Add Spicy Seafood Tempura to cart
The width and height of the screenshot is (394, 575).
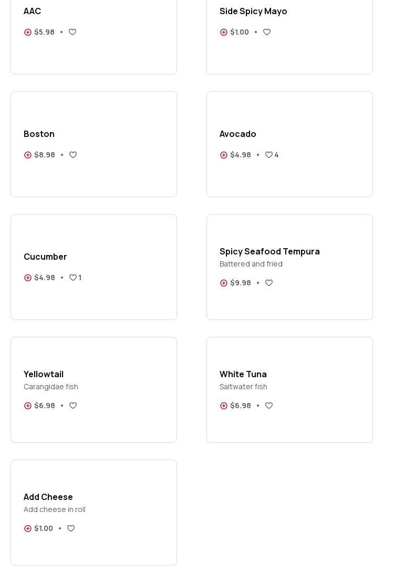pos(224,283)
